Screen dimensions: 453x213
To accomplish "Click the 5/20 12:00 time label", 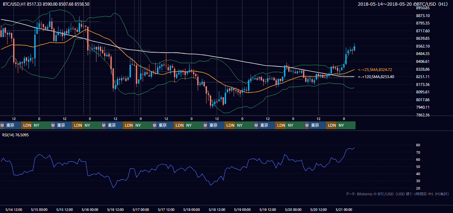I will point(318,209).
